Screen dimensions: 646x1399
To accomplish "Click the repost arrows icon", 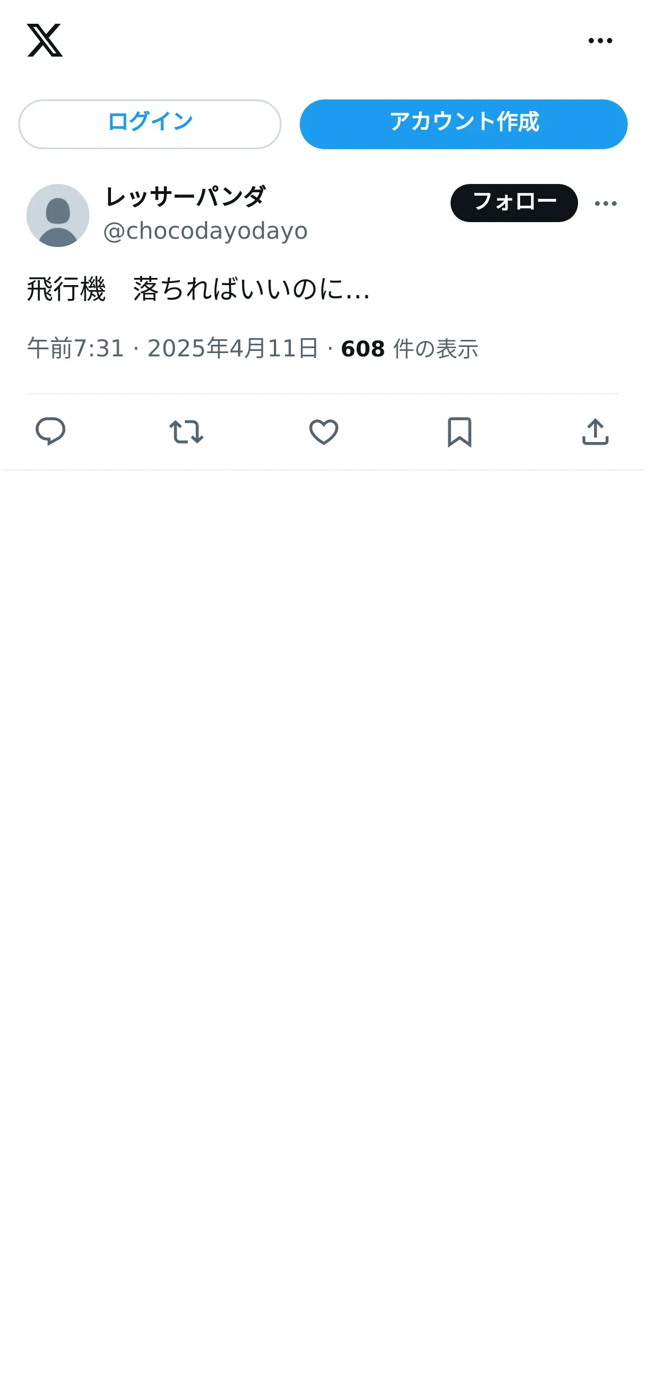I will click(x=186, y=432).
